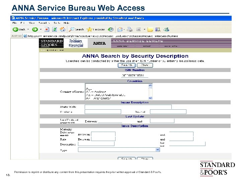Open the Edit menu
Image resolution: width=241 pixels, height=180 pixels.
click(23, 23)
